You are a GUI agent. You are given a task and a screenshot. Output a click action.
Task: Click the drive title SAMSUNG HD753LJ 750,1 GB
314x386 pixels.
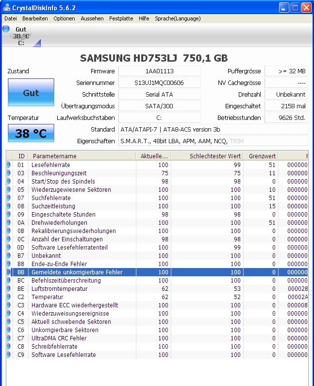point(154,58)
